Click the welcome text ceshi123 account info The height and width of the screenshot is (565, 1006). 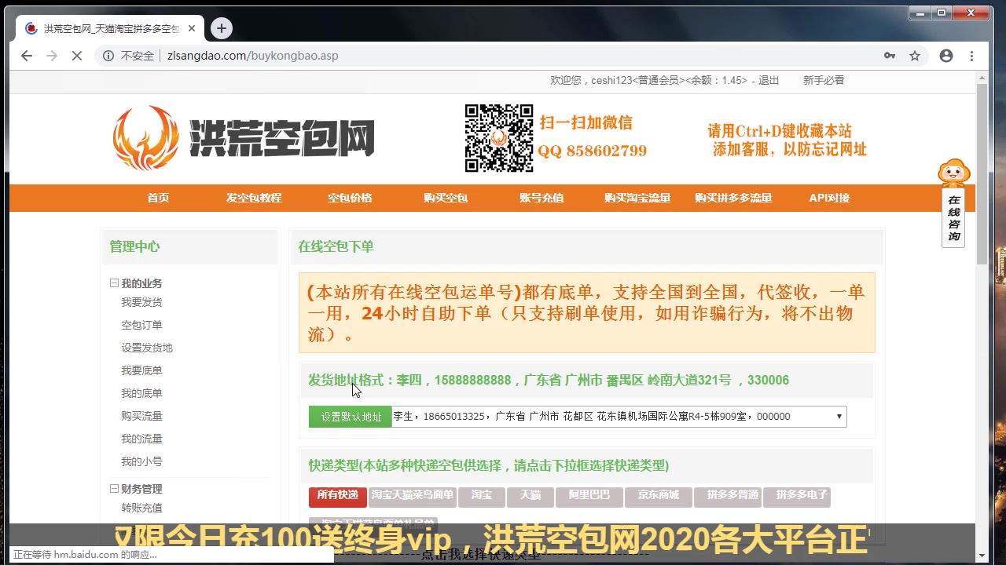pyautogui.click(x=650, y=80)
